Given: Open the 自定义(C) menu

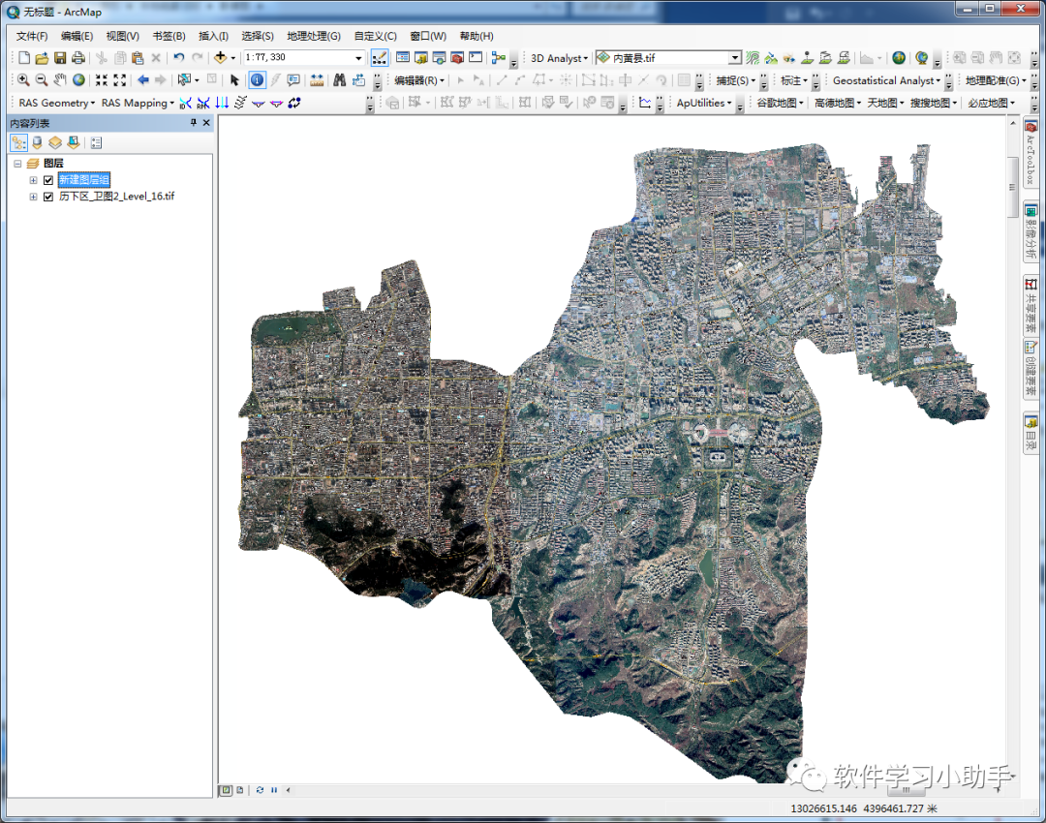Looking at the screenshot, I should click(x=375, y=36).
